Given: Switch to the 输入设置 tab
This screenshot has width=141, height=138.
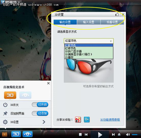Looking at the screenshot, I should click(x=89, y=22).
